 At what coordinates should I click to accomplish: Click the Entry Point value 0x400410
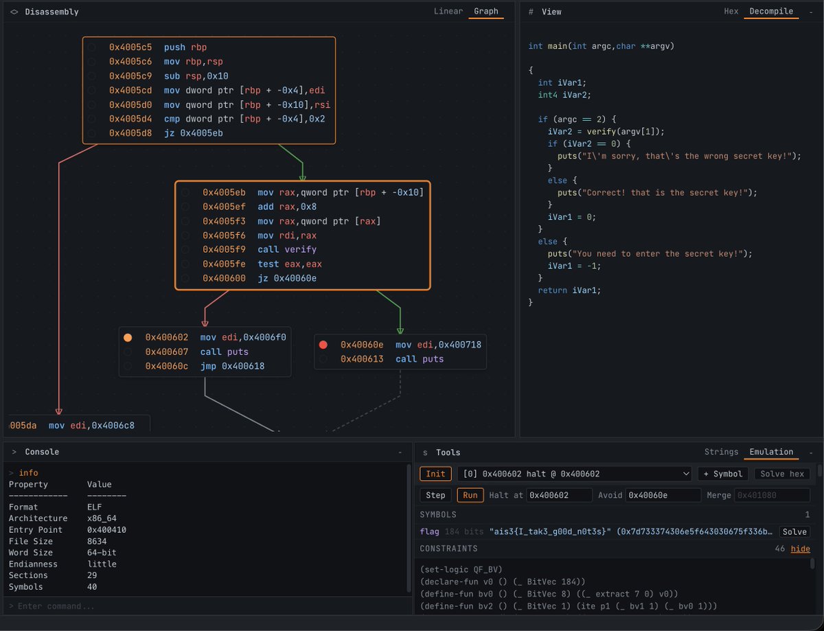[x=106, y=530]
